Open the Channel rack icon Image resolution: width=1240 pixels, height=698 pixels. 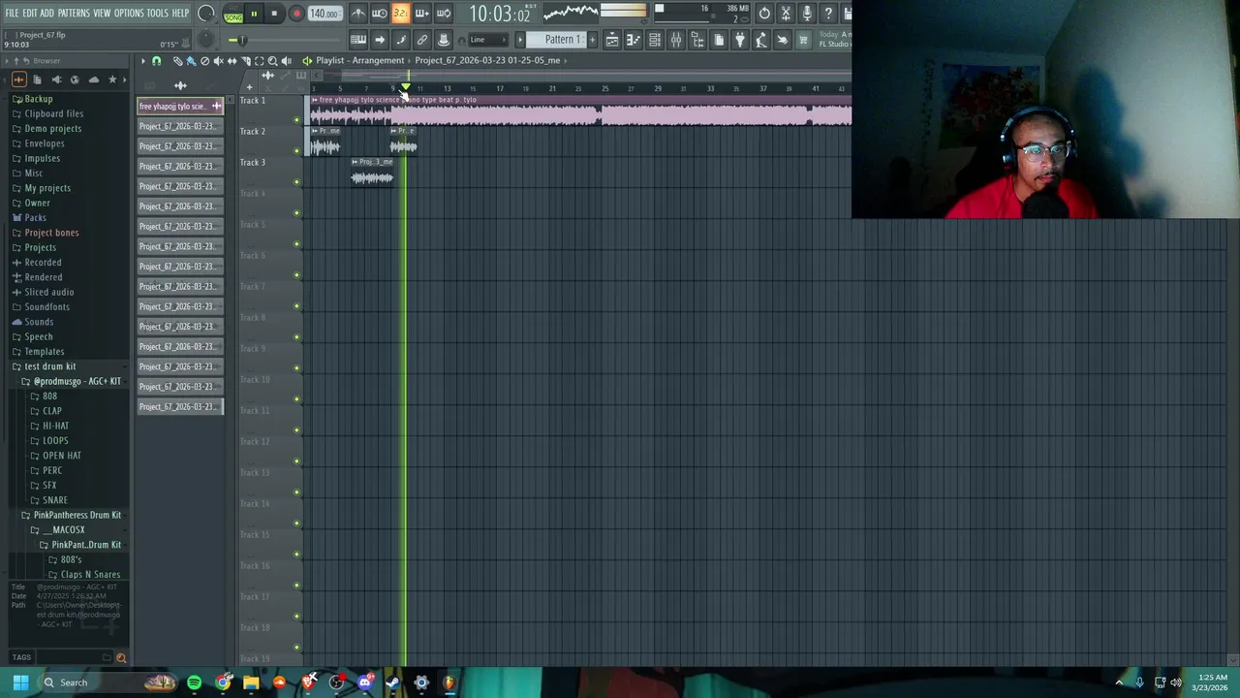[x=655, y=40]
